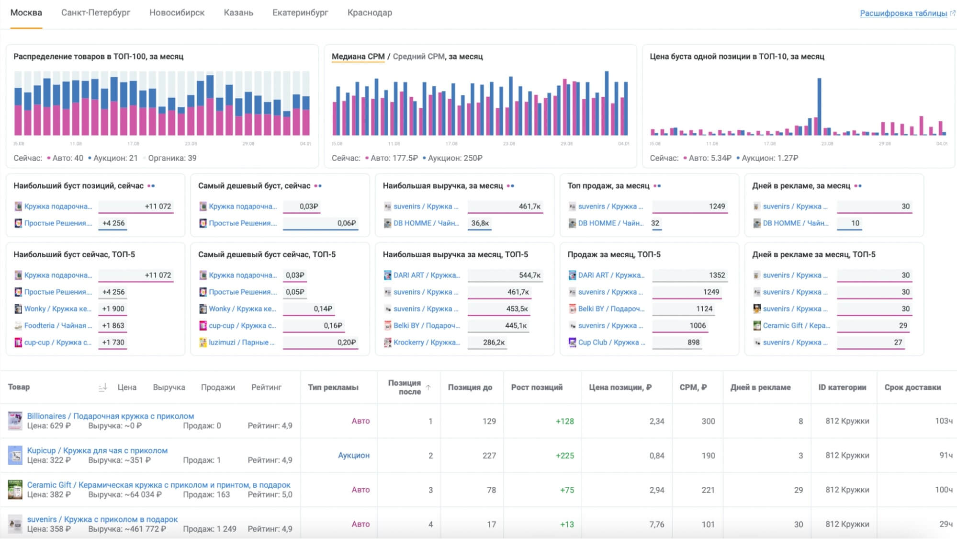Toggle Органика: 39 legend item
The width and height of the screenshot is (957, 539).
170,158
